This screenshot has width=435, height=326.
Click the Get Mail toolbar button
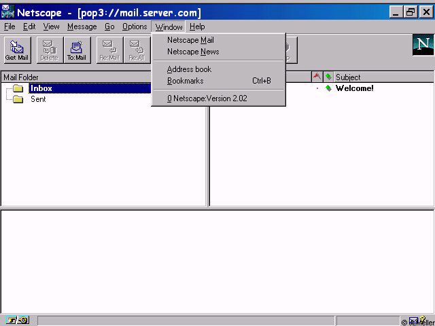click(17, 50)
